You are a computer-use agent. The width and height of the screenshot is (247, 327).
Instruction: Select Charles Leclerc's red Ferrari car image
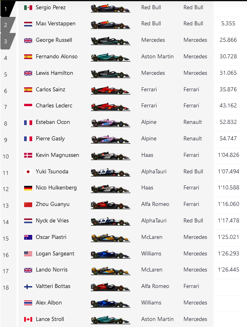coord(110,106)
